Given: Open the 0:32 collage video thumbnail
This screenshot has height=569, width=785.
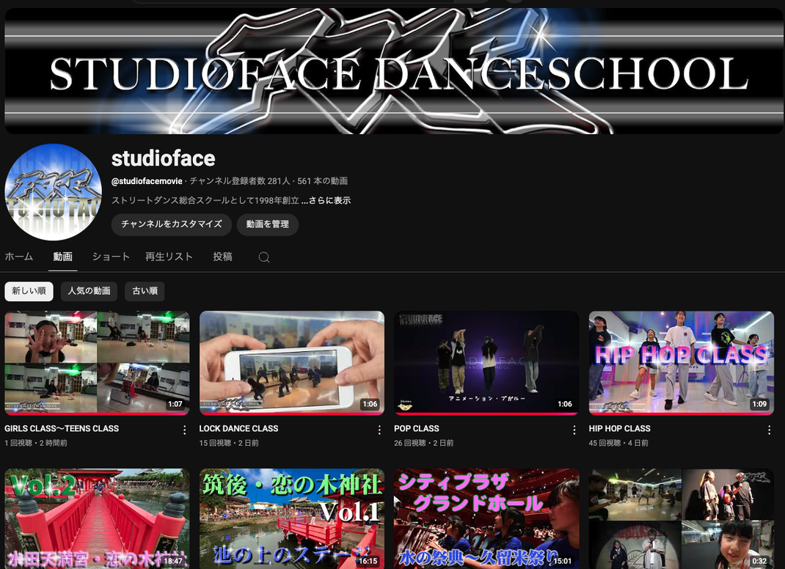Looking at the screenshot, I should point(682,518).
